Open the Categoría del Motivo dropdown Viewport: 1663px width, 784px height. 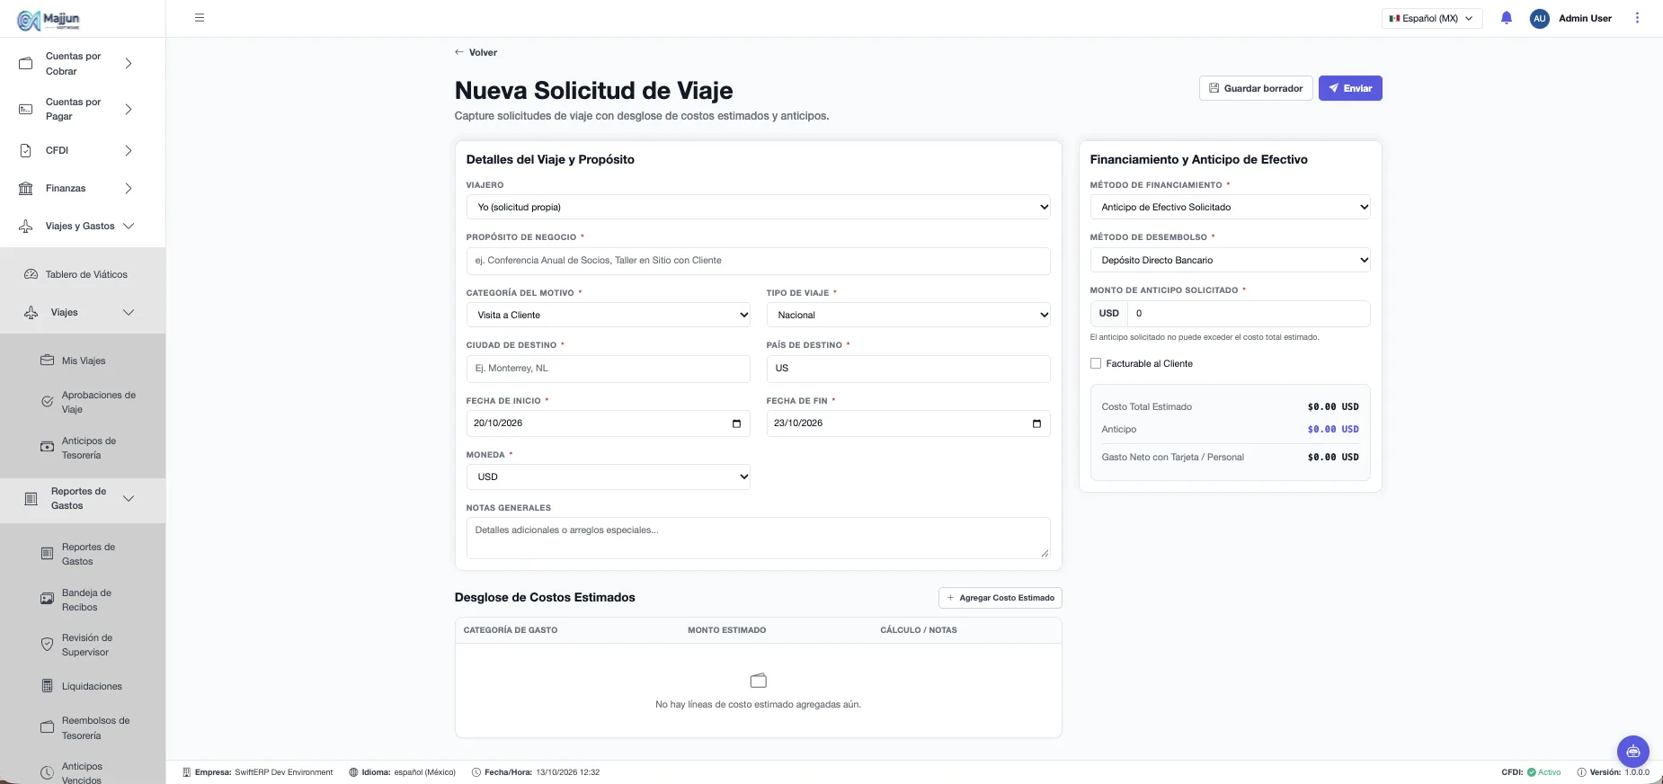coord(608,315)
